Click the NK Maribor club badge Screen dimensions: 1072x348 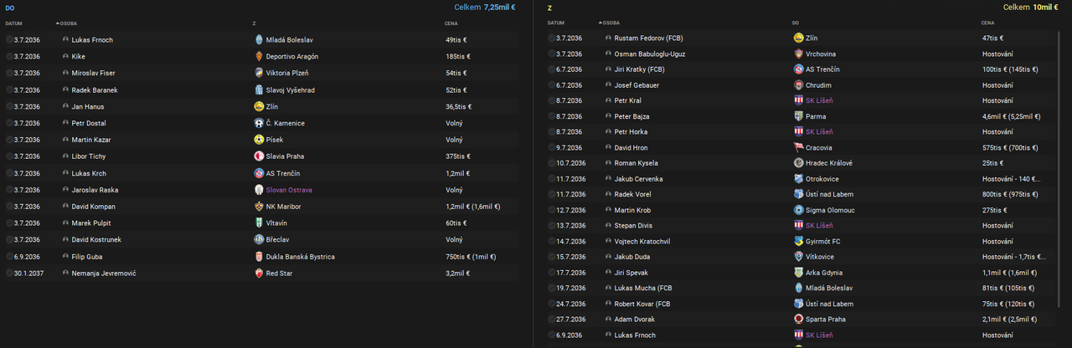click(259, 207)
